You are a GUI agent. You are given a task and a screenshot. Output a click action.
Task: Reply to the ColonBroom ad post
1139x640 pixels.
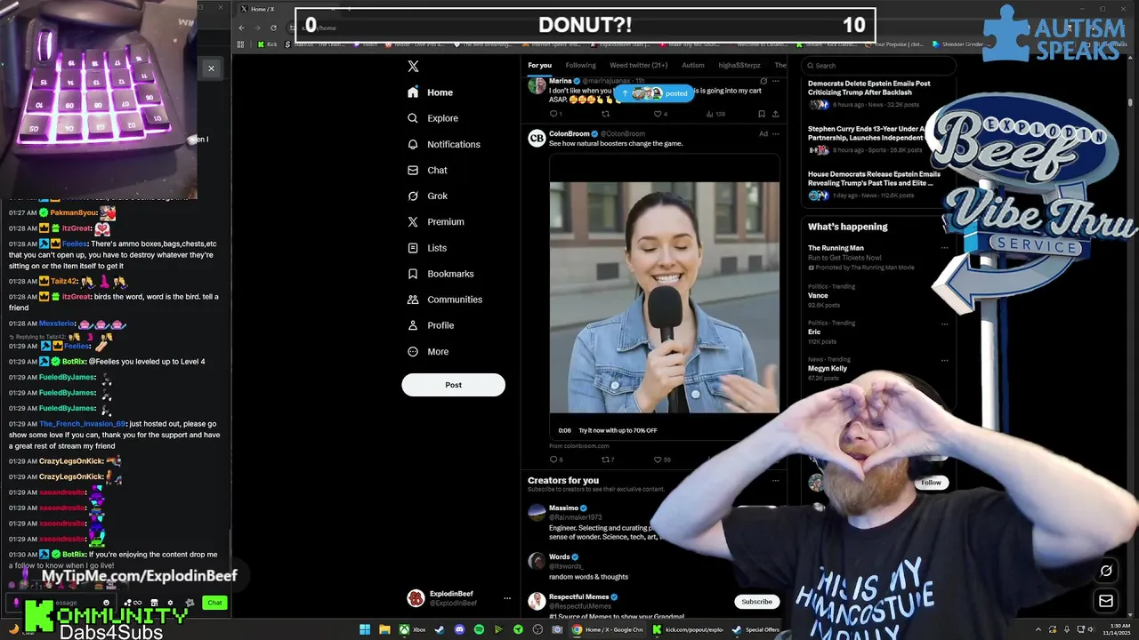point(556,460)
